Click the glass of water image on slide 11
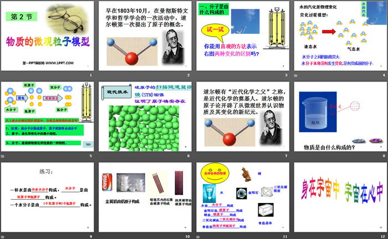 [x=210, y=194]
